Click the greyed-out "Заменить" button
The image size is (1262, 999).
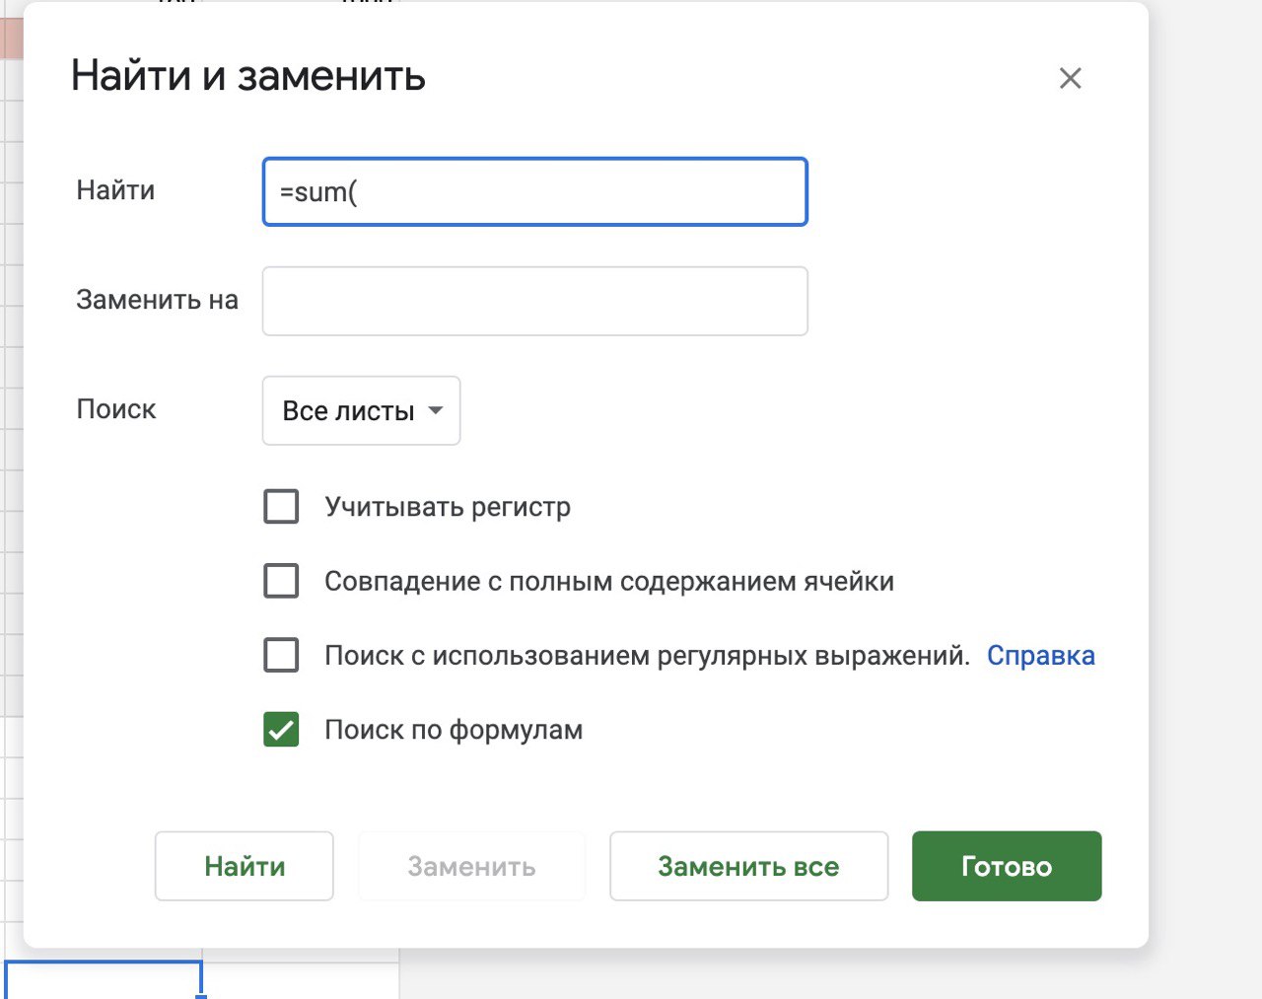click(x=471, y=866)
